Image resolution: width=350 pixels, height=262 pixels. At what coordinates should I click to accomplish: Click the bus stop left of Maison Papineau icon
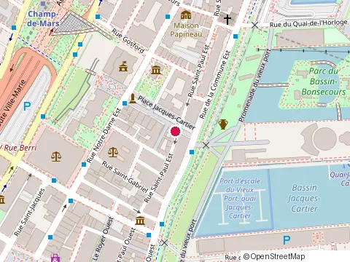click(168, 17)
